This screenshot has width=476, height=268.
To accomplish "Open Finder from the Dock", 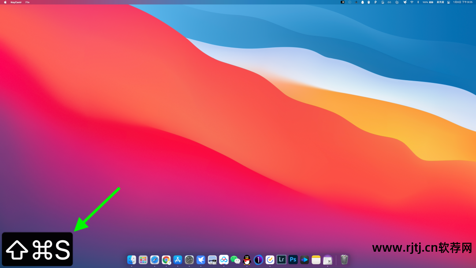I will click(131, 260).
